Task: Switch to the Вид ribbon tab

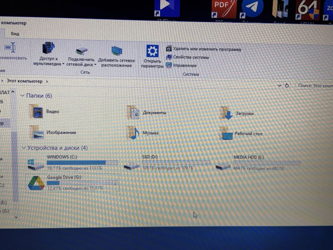Action: pos(15,34)
